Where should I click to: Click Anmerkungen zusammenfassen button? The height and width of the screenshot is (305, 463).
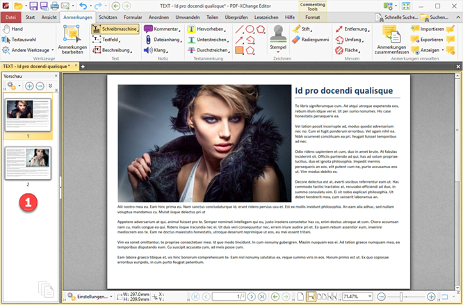tap(391, 40)
